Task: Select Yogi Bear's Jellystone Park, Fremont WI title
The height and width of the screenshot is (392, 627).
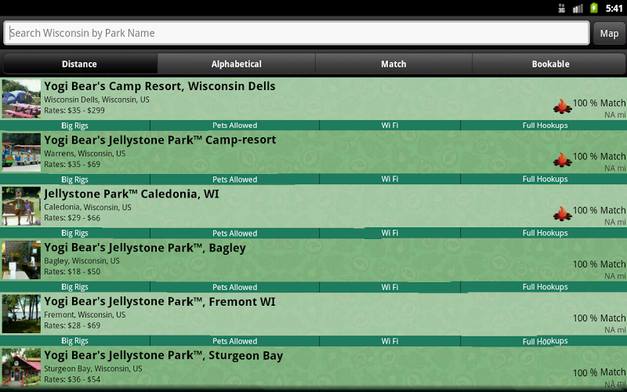Action: [160, 302]
